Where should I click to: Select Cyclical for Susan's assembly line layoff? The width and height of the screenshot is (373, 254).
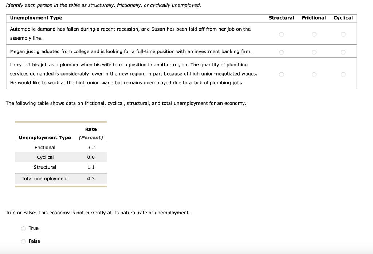(343, 34)
